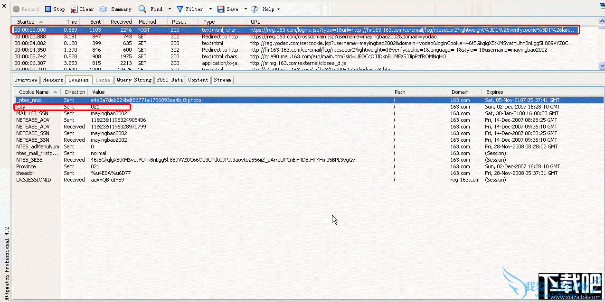Click the request list scrollbar down arrow
The width and height of the screenshot is (605, 302).
coord(602,66)
